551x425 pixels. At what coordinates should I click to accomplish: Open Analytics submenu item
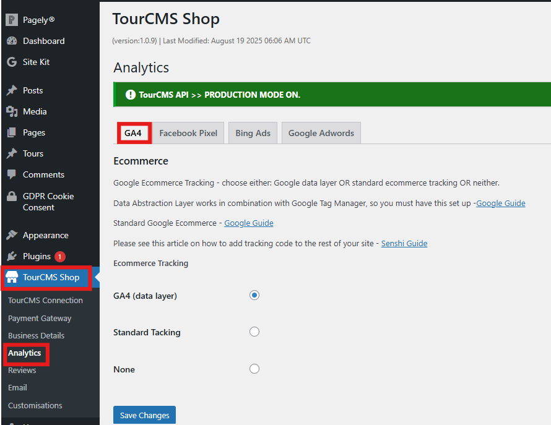click(25, 353)
